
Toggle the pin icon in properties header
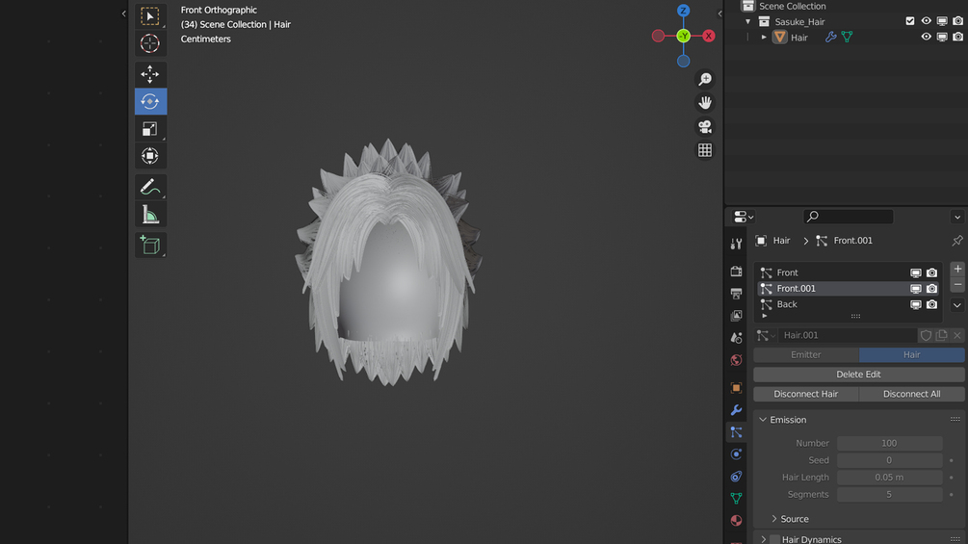click(956, 241)
